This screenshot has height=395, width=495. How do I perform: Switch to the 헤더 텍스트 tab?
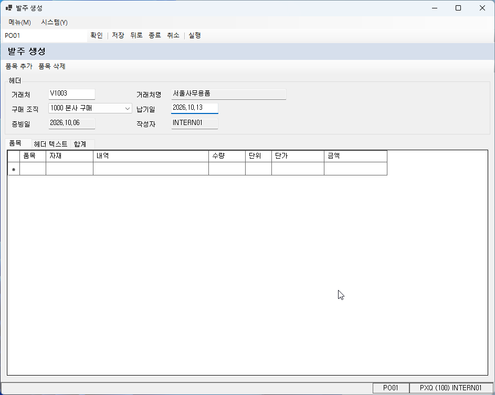point(51,144)
